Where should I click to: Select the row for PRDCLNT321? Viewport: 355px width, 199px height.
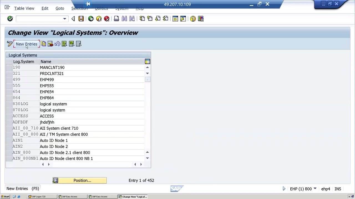click(x=9, y=74)
